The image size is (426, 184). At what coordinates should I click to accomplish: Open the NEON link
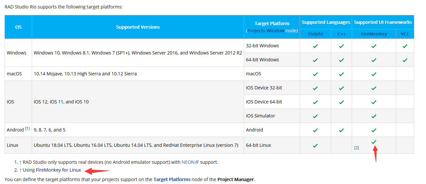(x=188, y=162)
